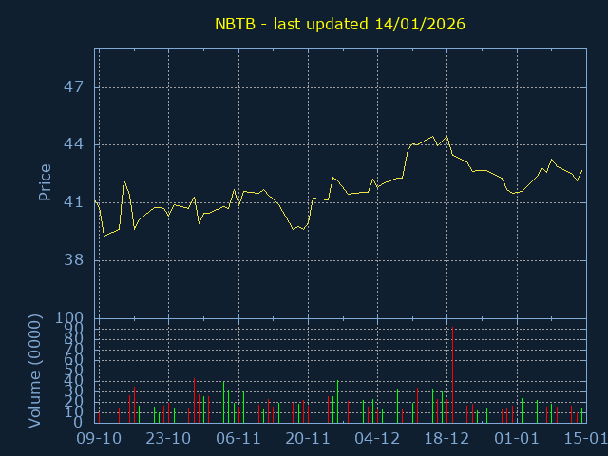This screenshot has width=608, height=456.
Task: Click the "Volume (0000)" axis label
Action: point(35,370)
